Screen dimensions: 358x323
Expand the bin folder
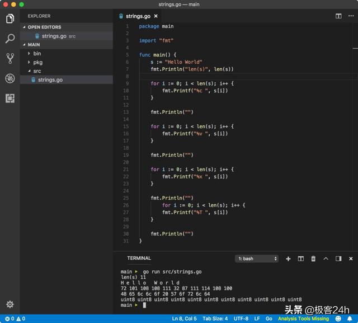[66, 53]
